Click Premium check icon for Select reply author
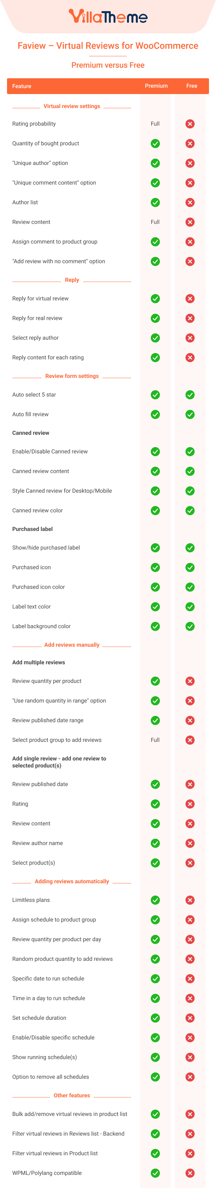The image size is (216, 1197). [155, 338]
